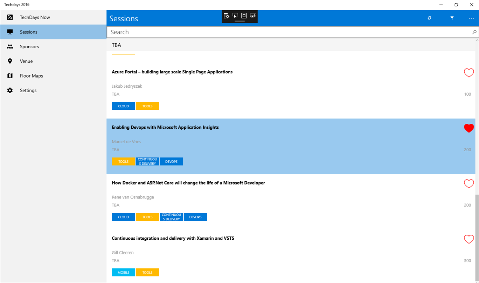Click the RSS feed icon beside TechDays Now

(10, 17)
